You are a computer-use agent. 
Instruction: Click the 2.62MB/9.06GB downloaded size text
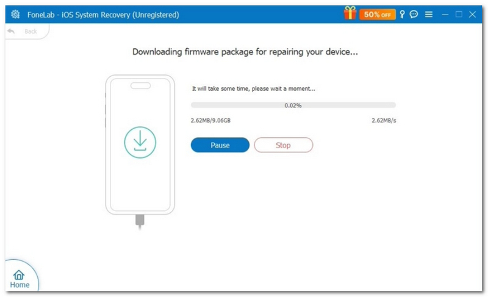[210, 120]
